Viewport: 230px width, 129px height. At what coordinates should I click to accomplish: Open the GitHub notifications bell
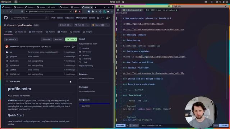(98, 18)
